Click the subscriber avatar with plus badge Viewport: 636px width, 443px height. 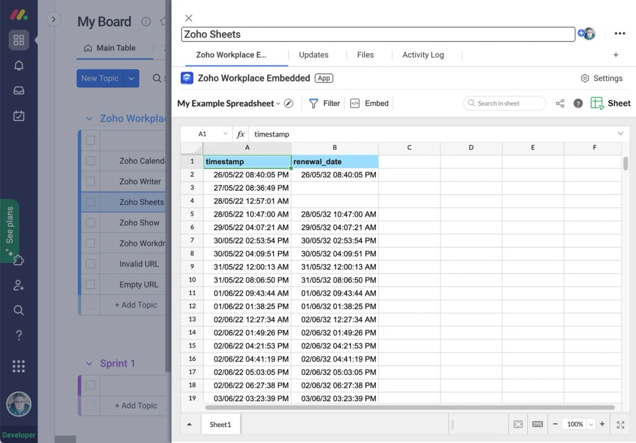587,34
